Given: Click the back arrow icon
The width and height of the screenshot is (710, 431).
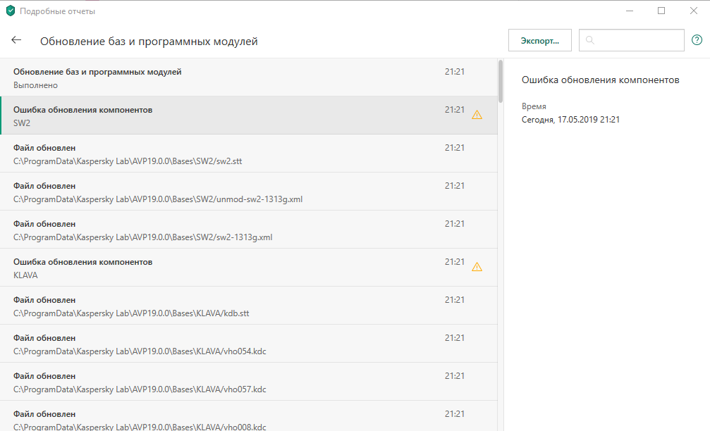Looking at the screenshot, I should [x=16, y=40].
